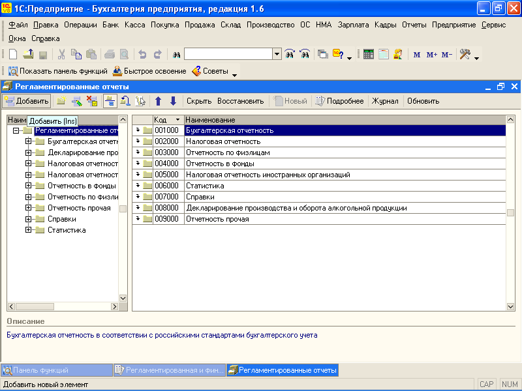Click the Советы button
This screenshot has height=391, width=522.
[x=210, y=71]
